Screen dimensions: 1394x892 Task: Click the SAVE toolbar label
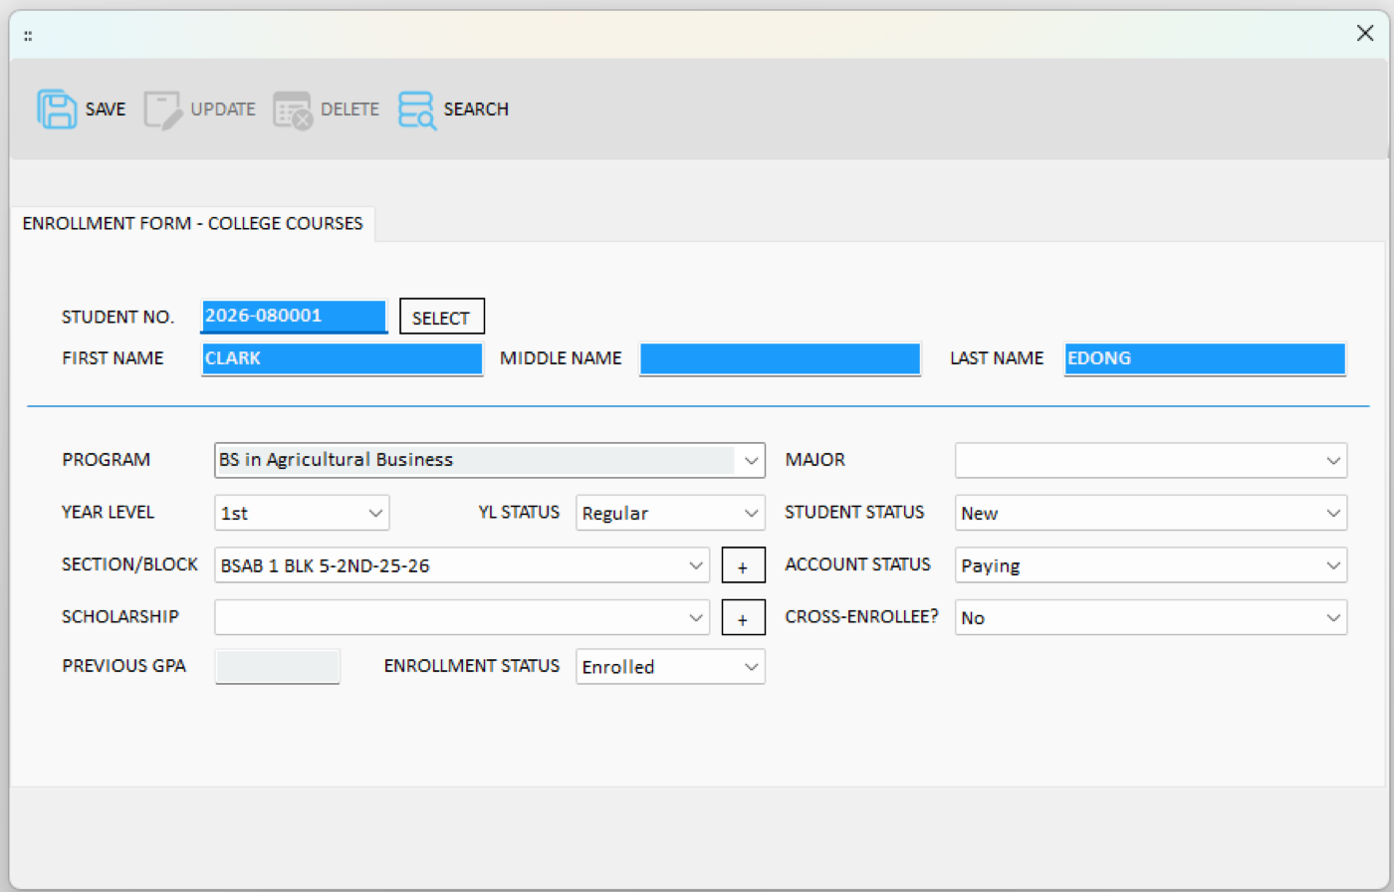tap(106, 110)
